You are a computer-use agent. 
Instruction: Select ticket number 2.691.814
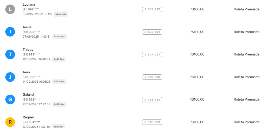pos(152,32)
